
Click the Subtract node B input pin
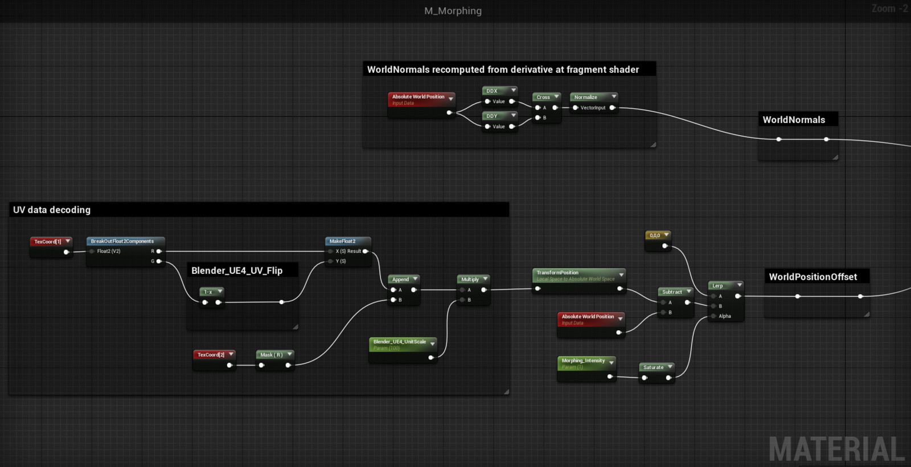pos(663,312)
